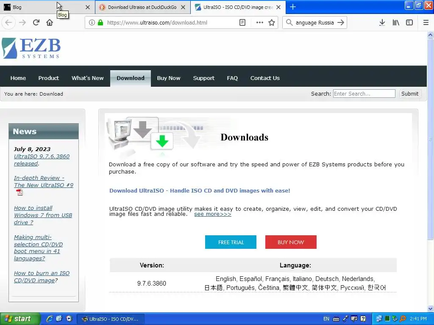
Task: Click the help question mark tray icon
Action: click(x=363, y=319)
